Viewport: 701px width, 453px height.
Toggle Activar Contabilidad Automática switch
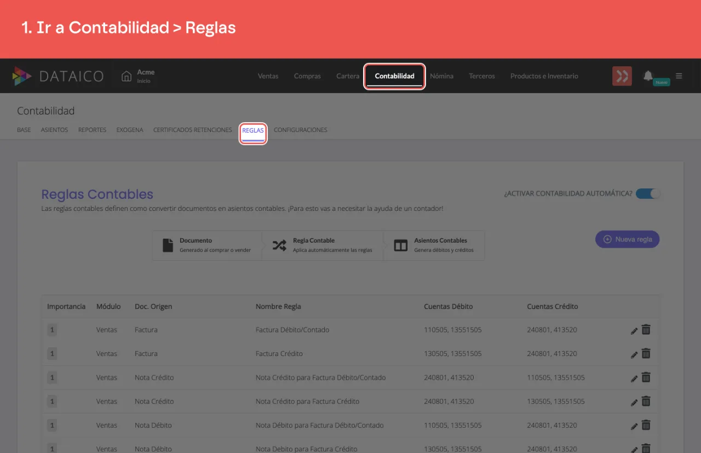[x=648, y=193]
